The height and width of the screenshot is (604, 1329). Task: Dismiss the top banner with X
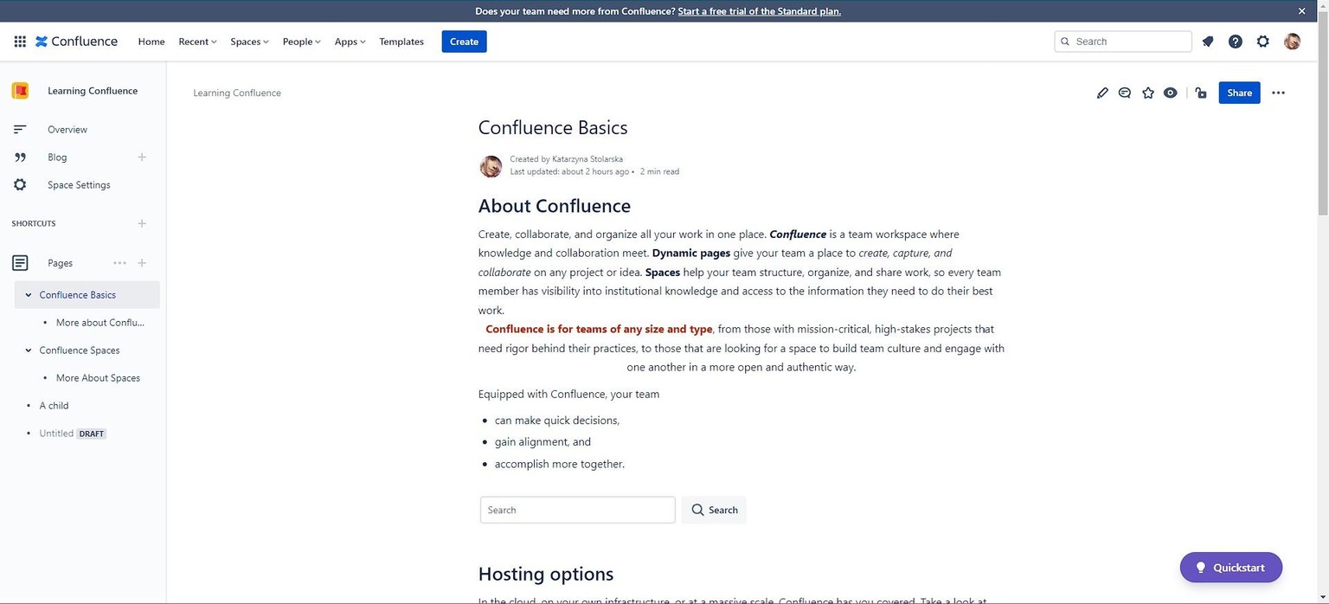pyautogui.click(x=1301, y=11)
